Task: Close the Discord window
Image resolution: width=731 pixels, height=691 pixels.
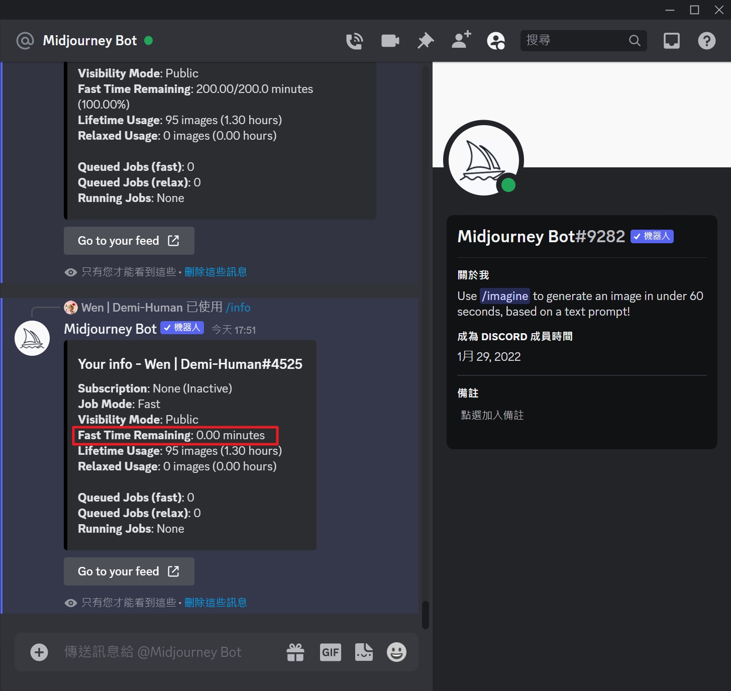Action: [x=719, y=10]
